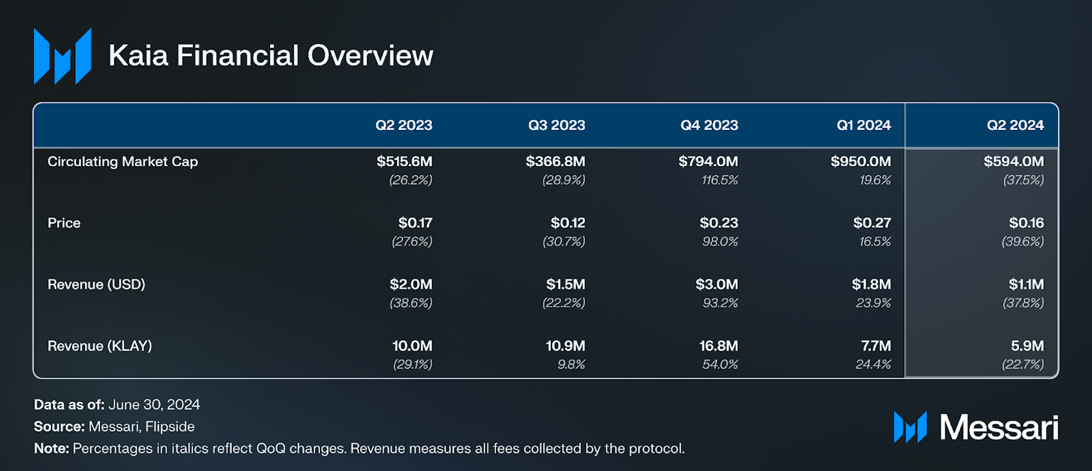This screenshot has height=471, width=1092.
Task: Click the "$0.12" price value
Action: coord(568,223)
